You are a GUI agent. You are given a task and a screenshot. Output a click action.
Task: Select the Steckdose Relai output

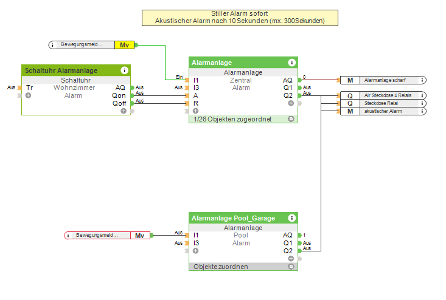click(383, 103)
